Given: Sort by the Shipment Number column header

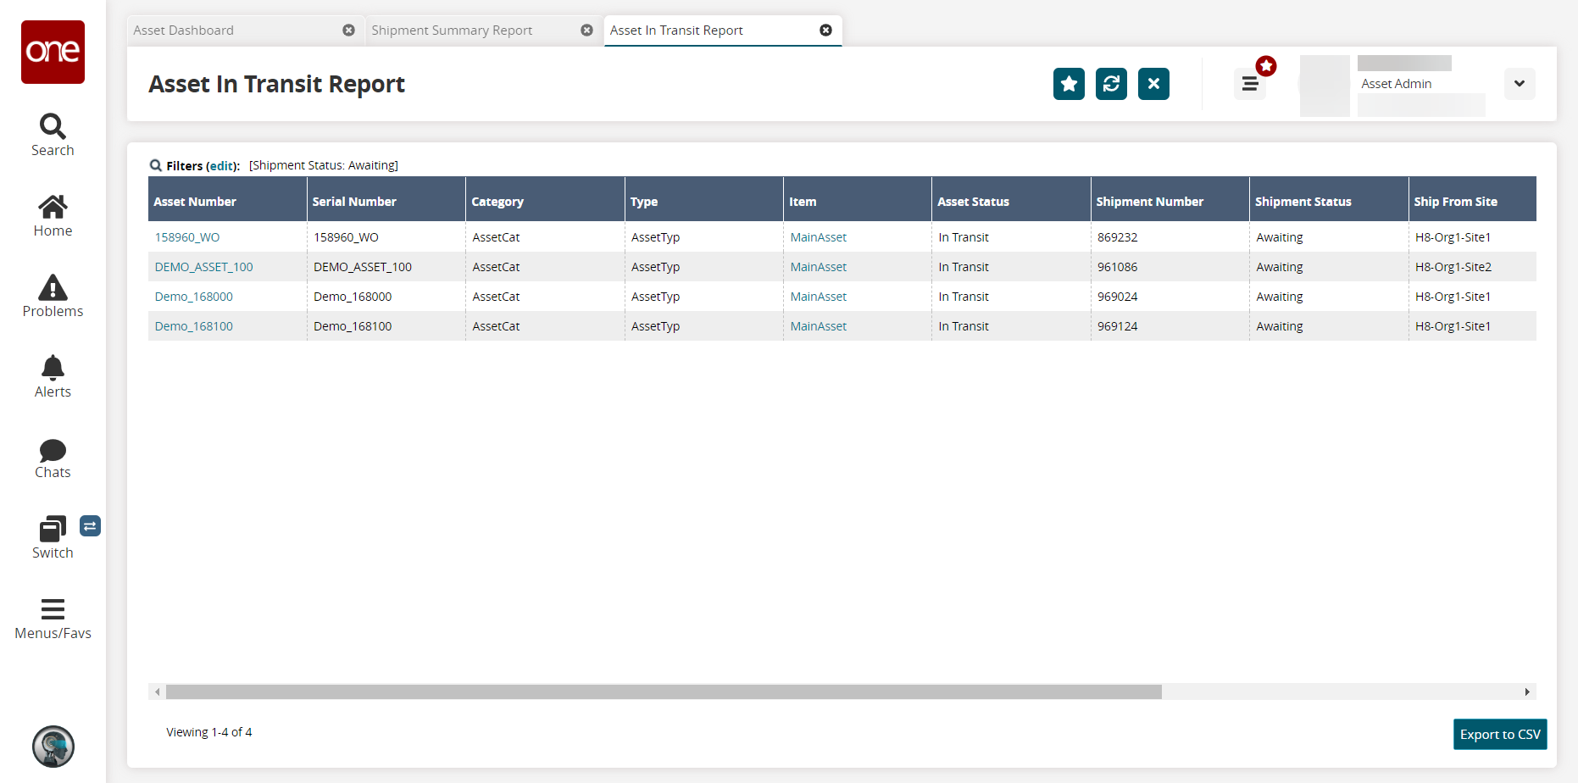Looking at the screenshot, I should [x=1149, y=202].
